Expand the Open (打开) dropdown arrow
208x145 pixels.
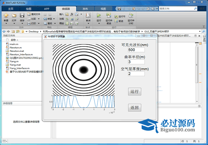14,23
